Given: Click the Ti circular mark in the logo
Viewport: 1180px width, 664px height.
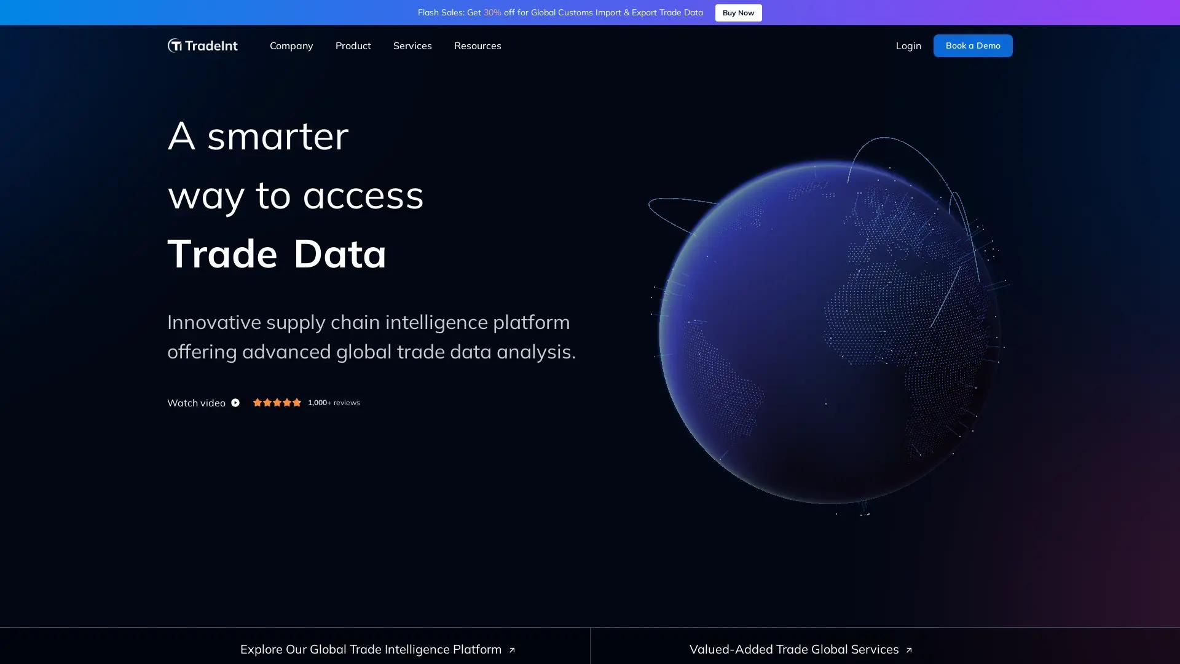Looking at the screenshot, I should pyautogui.click(x=175, y=45).
